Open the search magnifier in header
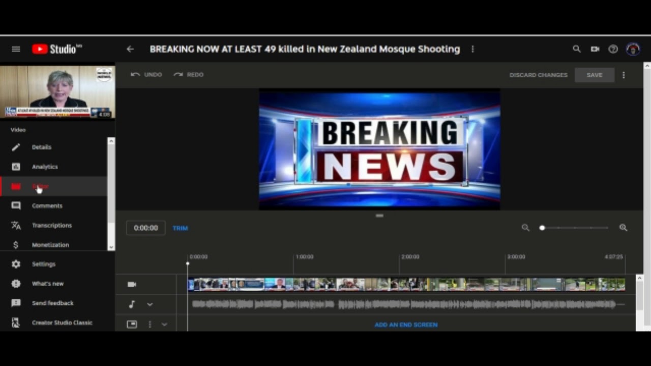The width and height of the screenshot is (651, 366). [x=576, y=49]
